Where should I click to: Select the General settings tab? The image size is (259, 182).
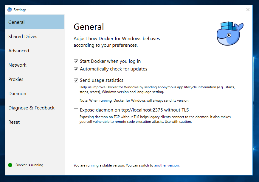click(x=35, y=22)
